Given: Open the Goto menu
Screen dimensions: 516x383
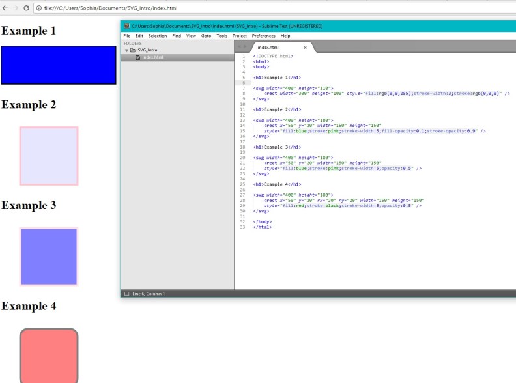Looking at the screenshot, I should tap(206, 36).
